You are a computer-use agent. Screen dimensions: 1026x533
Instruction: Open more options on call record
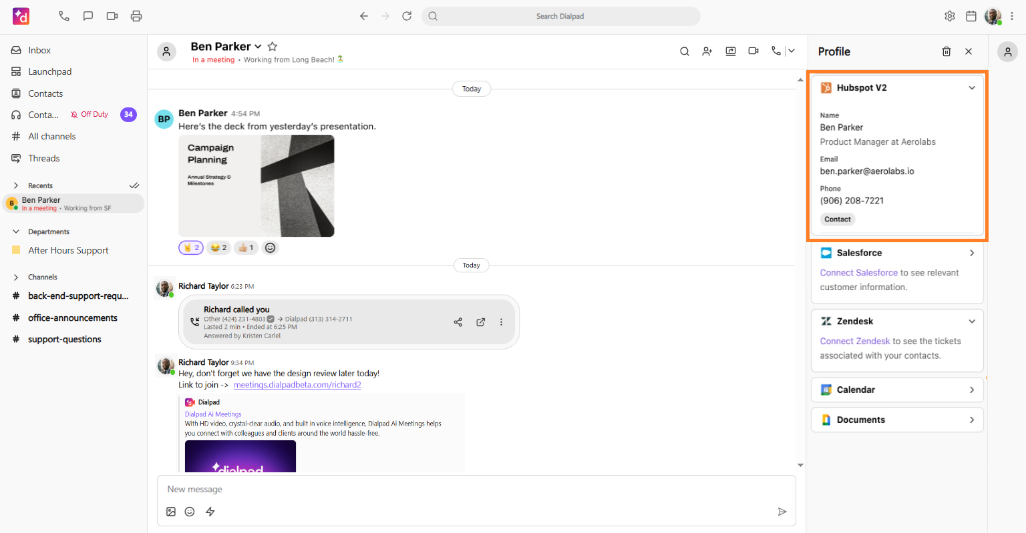(x=501, y=322)
